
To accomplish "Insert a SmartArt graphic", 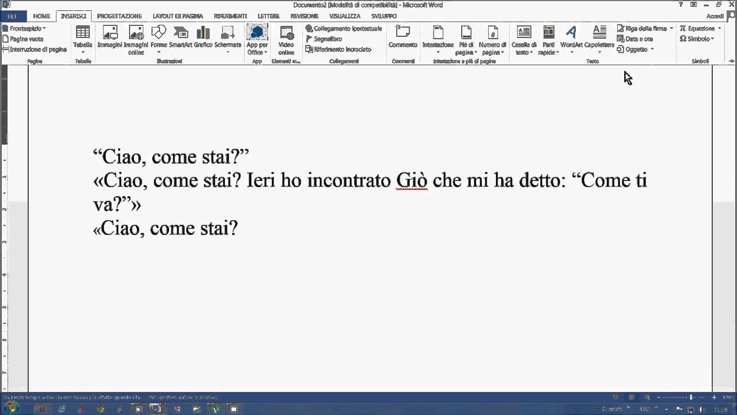I will click(181, 37).
